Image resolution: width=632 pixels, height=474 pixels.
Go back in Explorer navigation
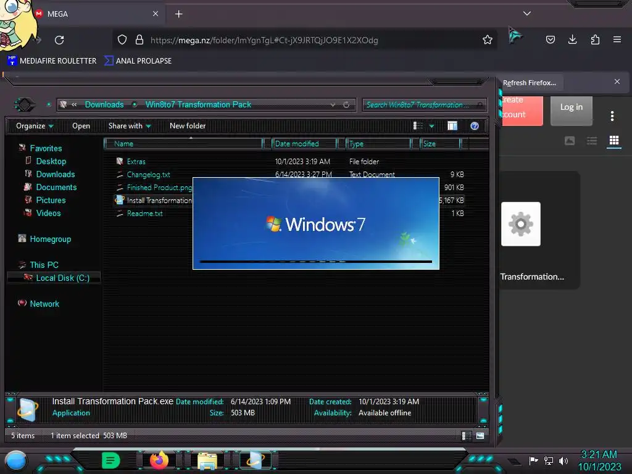coord(24,105)
